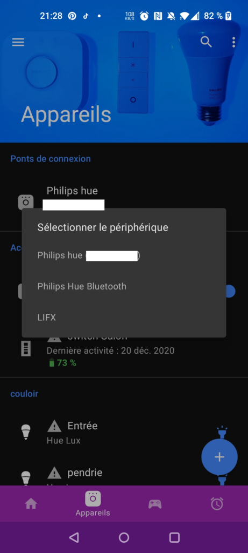Open the alarm clock tab
This screenshot has height=553, width=248.
click(217, 503)
